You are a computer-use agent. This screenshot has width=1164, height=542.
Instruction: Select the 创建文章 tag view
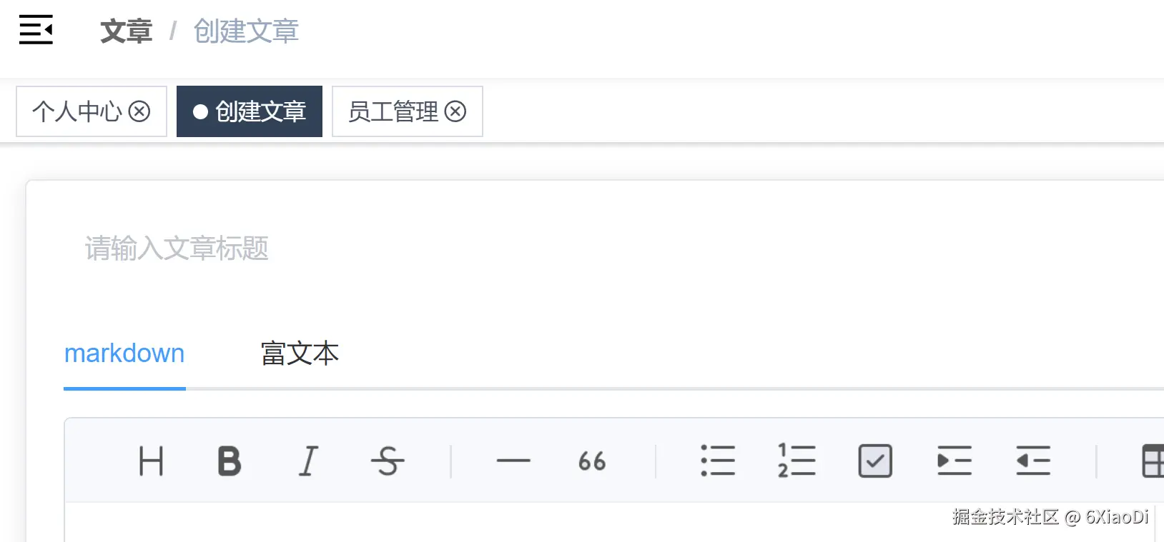tap(250, 111)
